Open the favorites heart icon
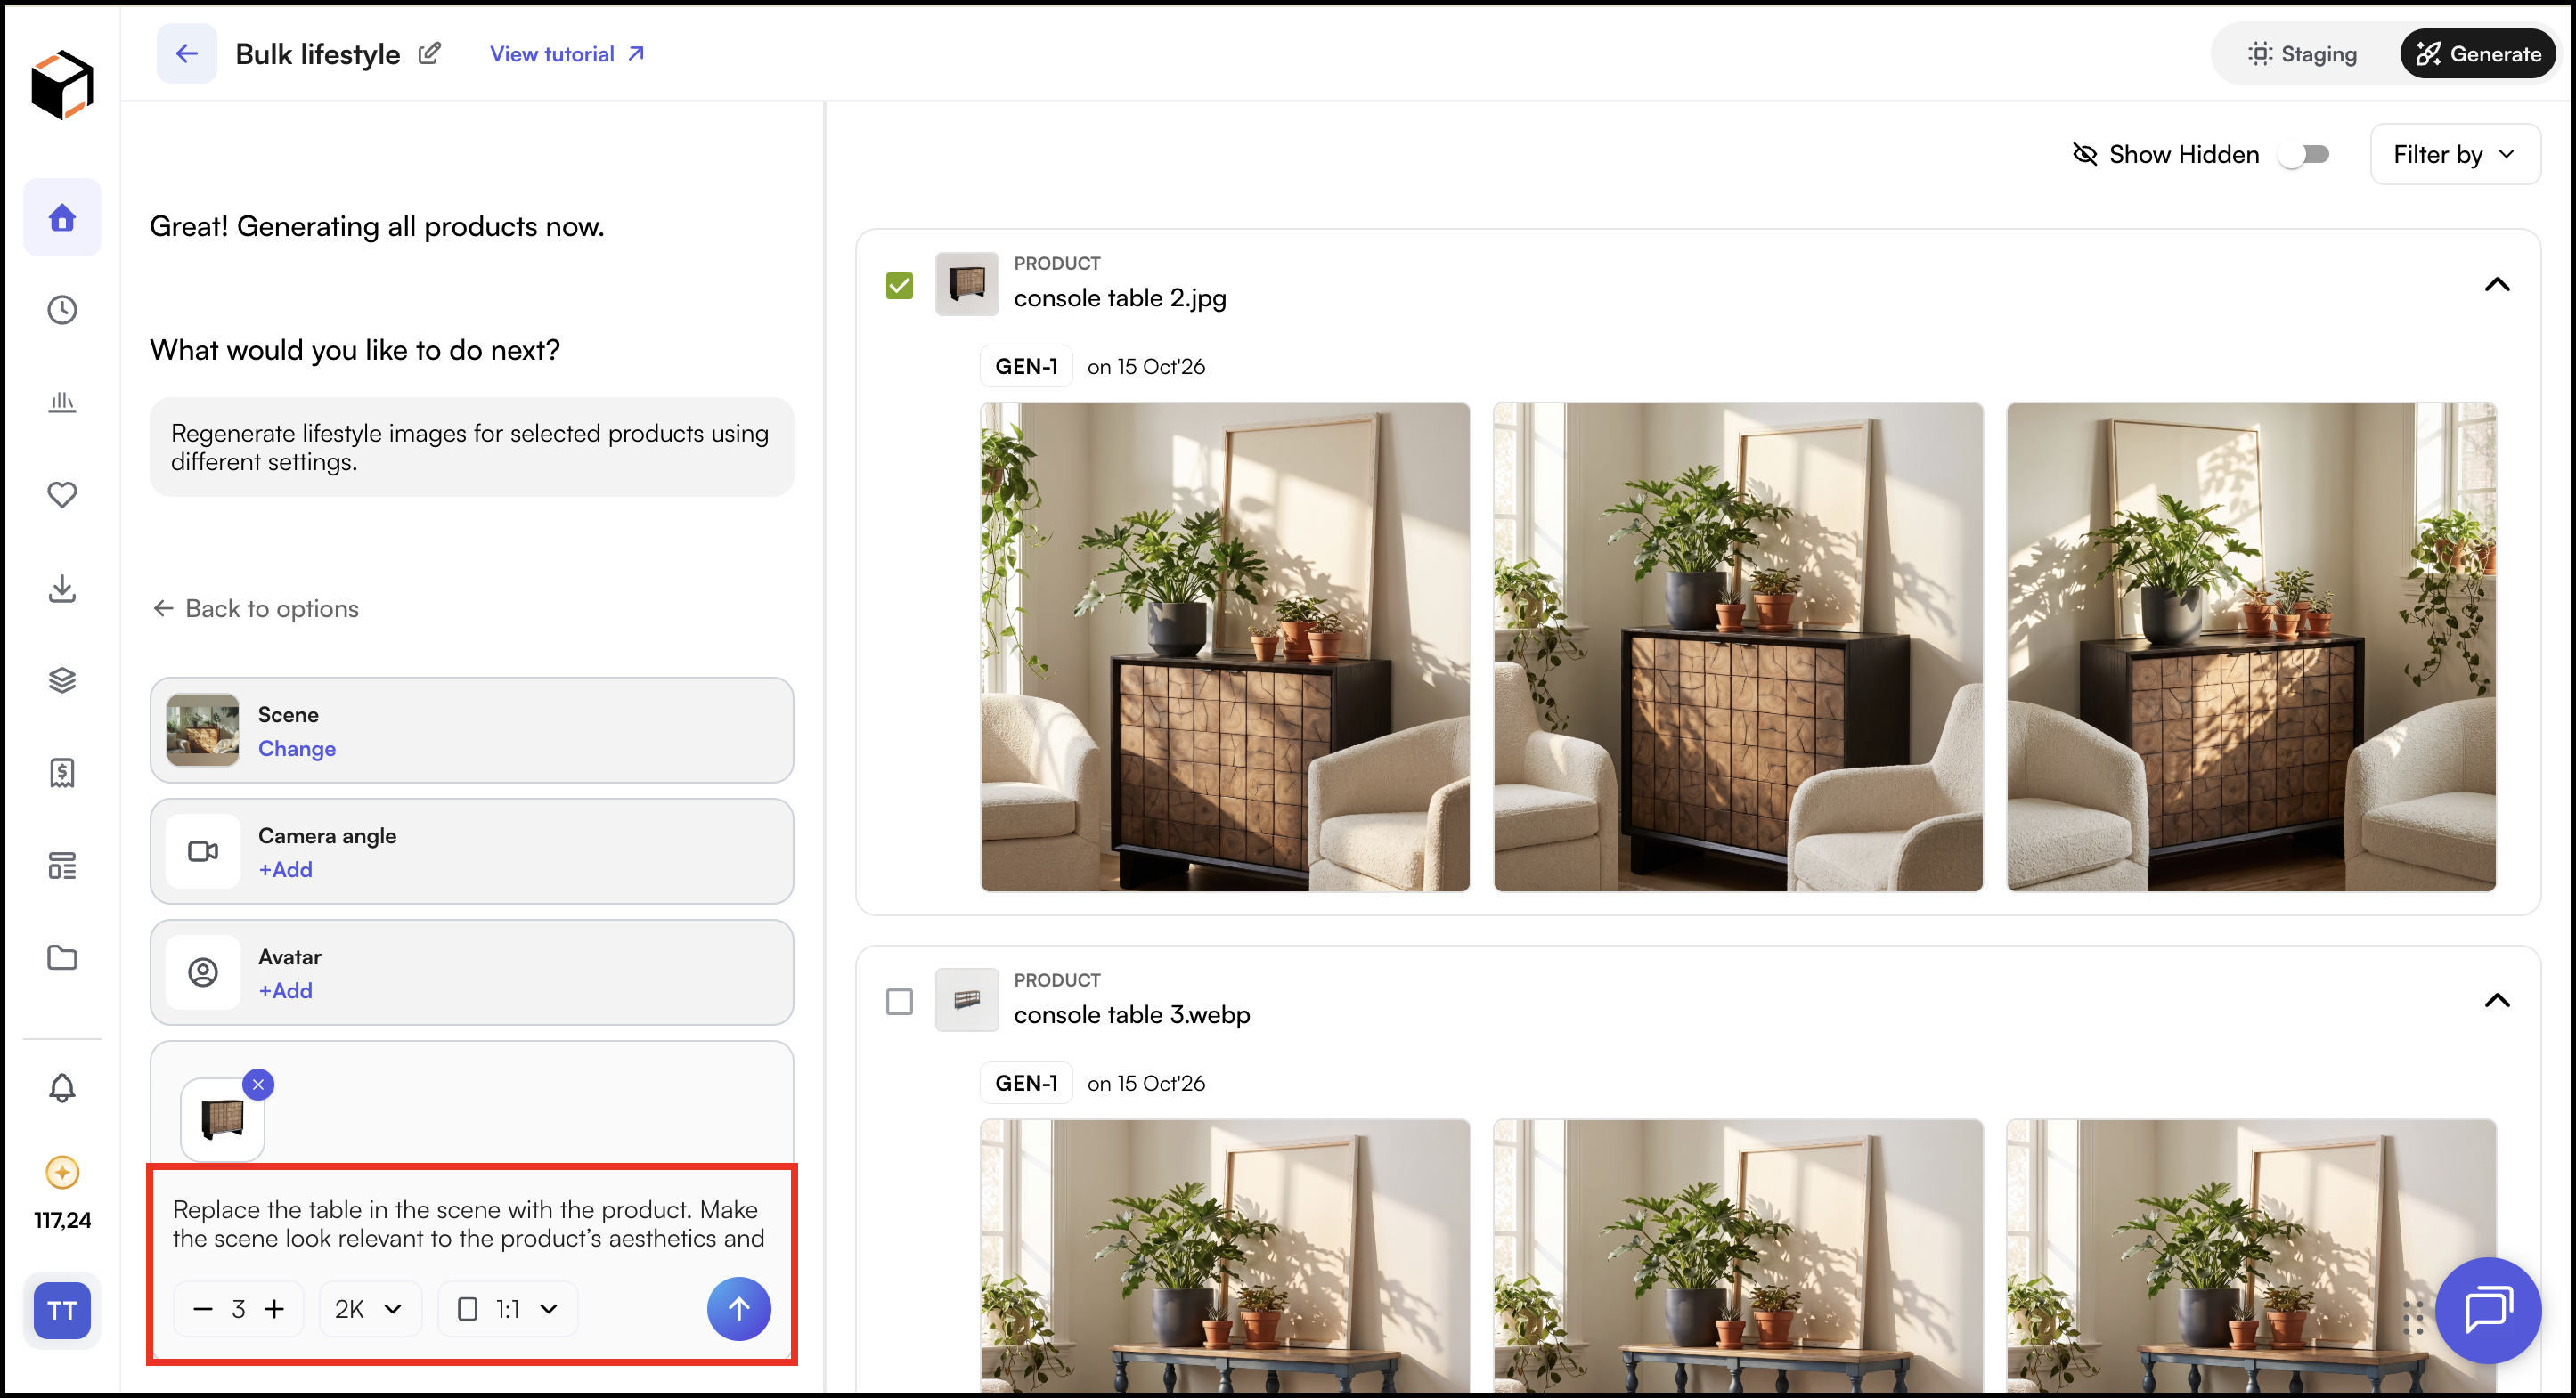 [x=62, y=494]
